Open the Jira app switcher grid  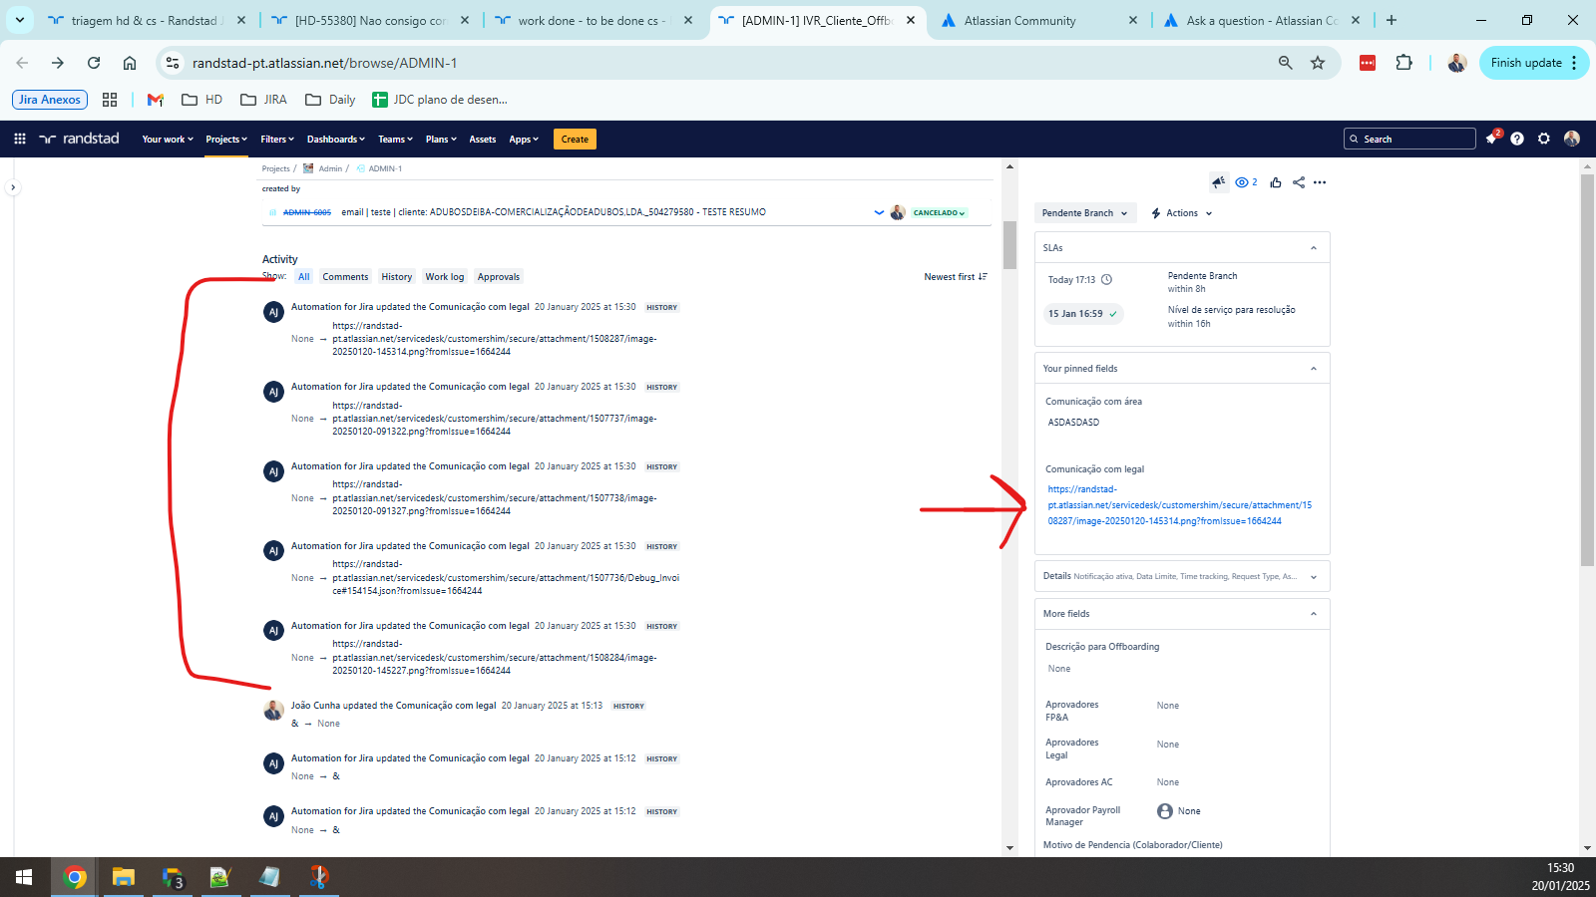(20, 139)
